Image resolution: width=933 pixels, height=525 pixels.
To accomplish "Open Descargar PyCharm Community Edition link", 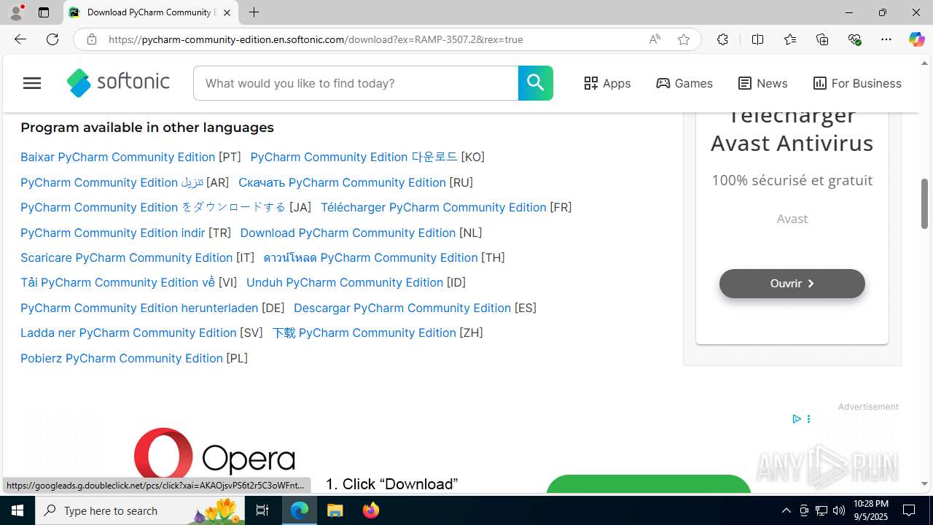I will pos(402,308).
